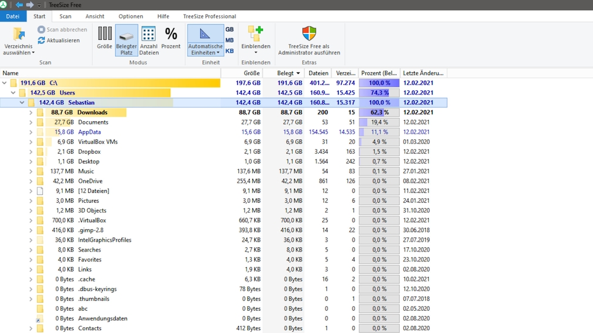Viewport: 593px width, 333px height.
Task: Click the [12 Dateien] file icon
Action: (40, 191)
